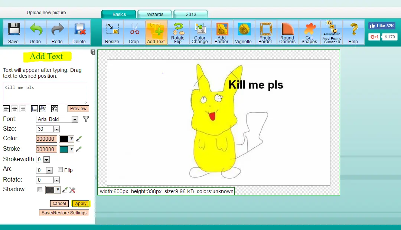Screen dimensions: 401x230
Task: Switch to the Basics tab
Action: [x=119, y=15]
